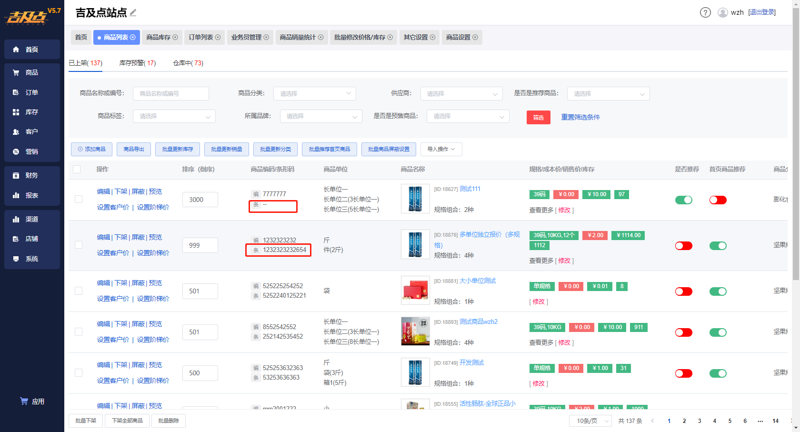
Task: Click the pencil edit icon beside 吉及点站点
Action: coord(133,13)
